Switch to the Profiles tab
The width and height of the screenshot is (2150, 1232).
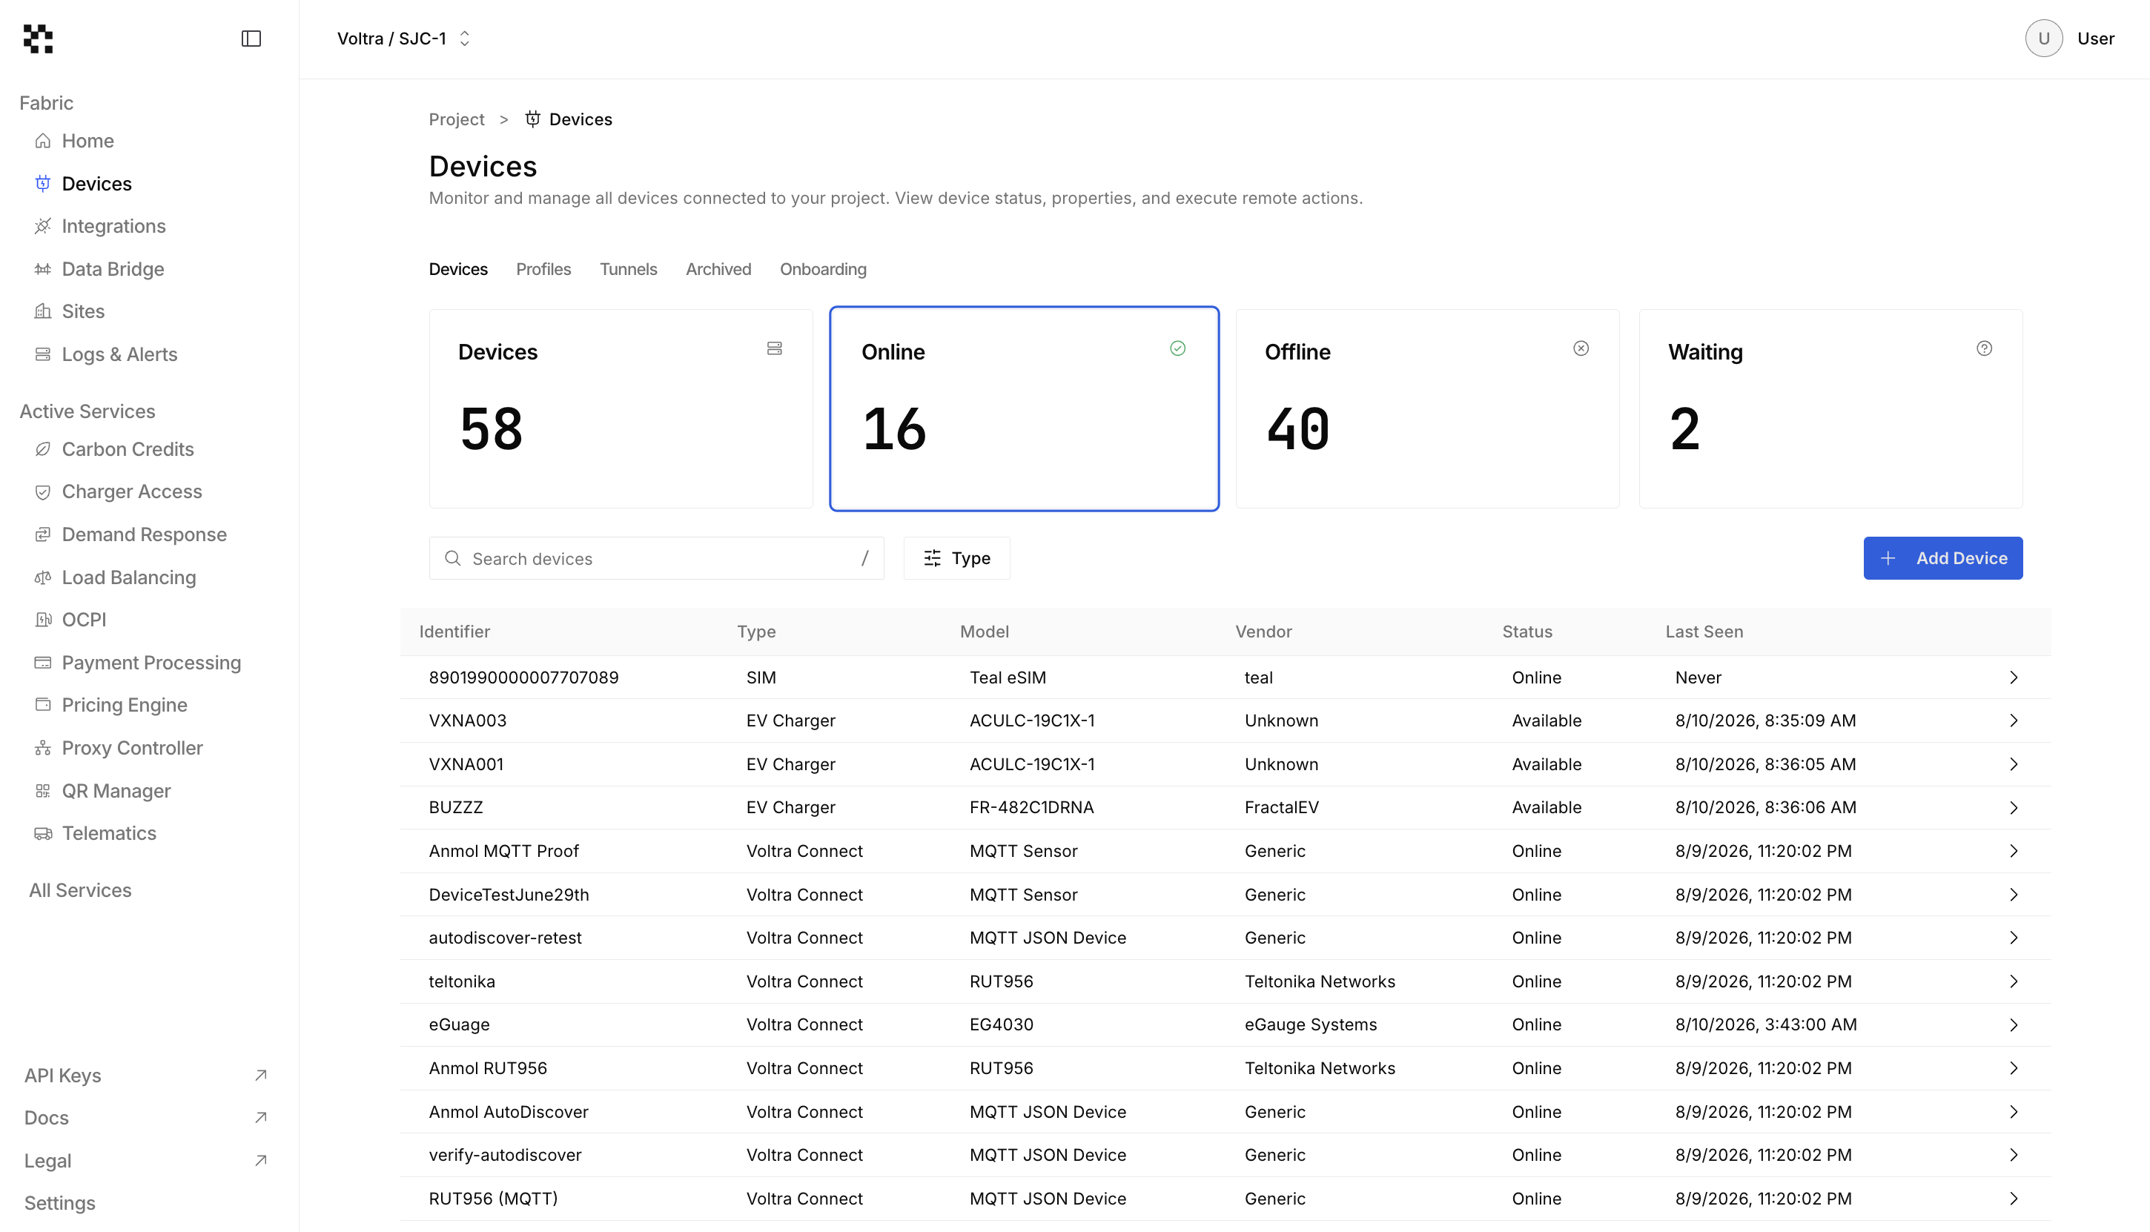click(x=543, y=269)
